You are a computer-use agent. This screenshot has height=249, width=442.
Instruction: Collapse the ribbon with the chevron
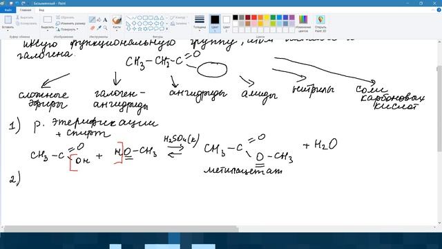tap(433, 10)
